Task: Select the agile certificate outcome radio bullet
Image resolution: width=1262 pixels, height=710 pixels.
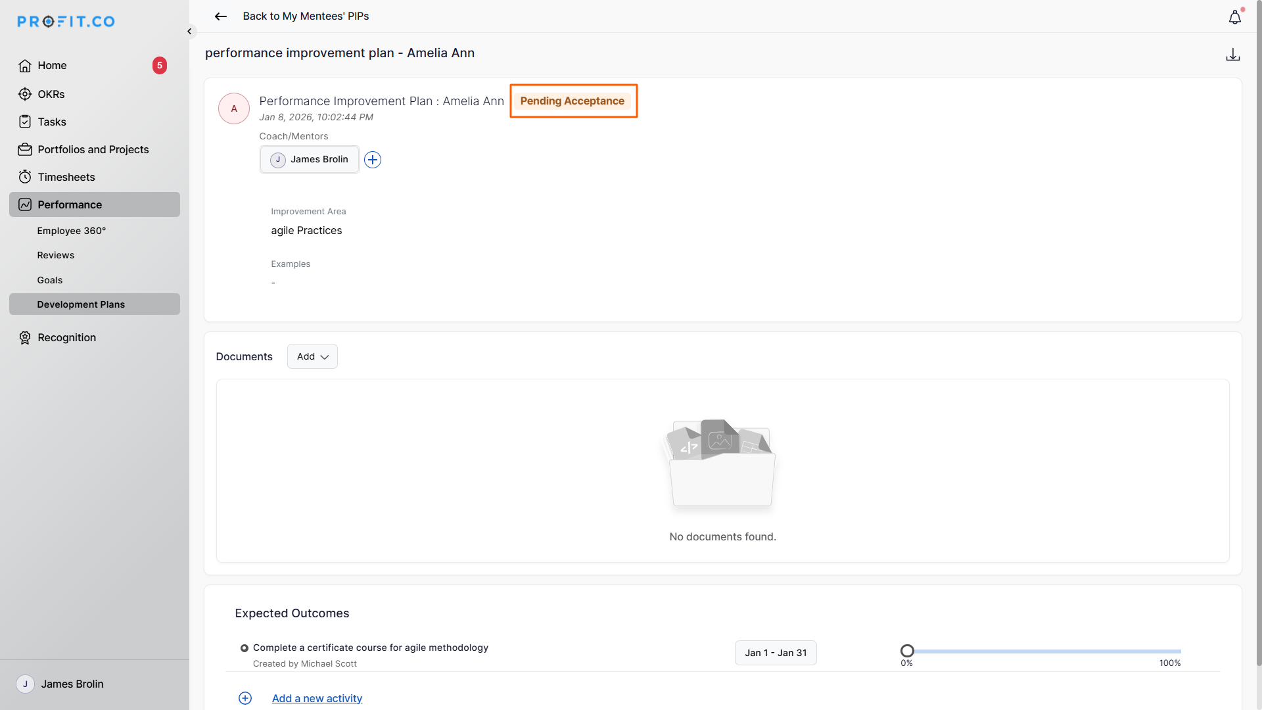Action: pos(245,648)
